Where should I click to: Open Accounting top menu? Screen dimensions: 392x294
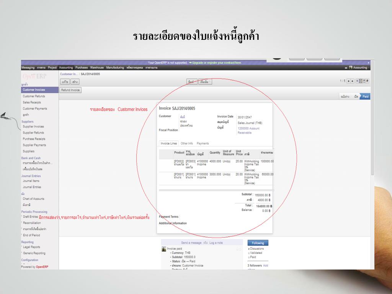coord(66,67)
